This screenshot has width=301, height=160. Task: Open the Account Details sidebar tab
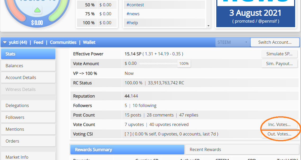(28, 77)
